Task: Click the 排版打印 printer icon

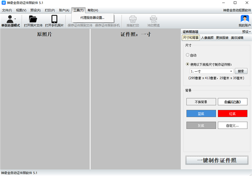Action: pos(133,19)
